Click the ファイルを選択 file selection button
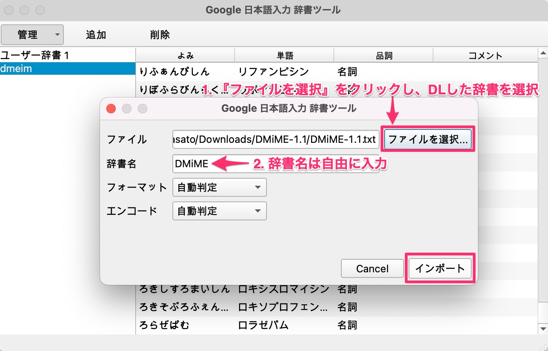The height and width of the screenshot is (351, 548). pos(428,139)
